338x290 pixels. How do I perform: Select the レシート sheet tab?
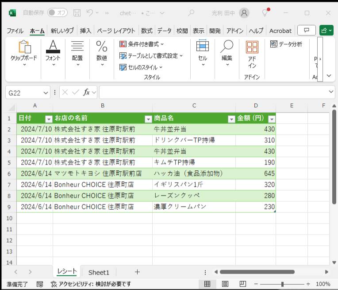click(67, 271)
